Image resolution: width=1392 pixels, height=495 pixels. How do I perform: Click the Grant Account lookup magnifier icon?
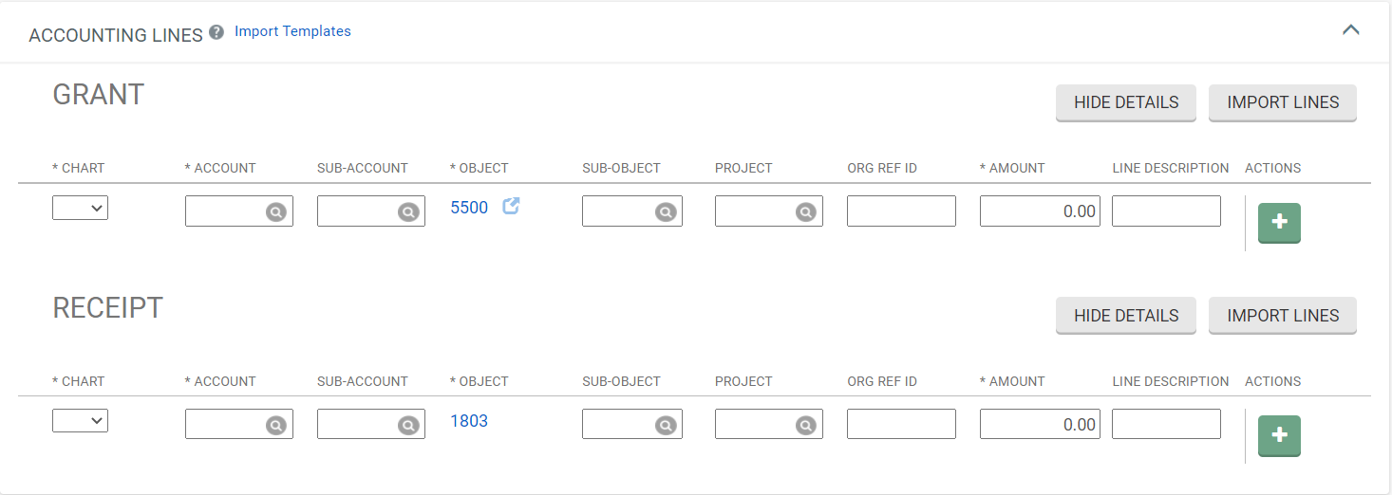click(275, 212)
